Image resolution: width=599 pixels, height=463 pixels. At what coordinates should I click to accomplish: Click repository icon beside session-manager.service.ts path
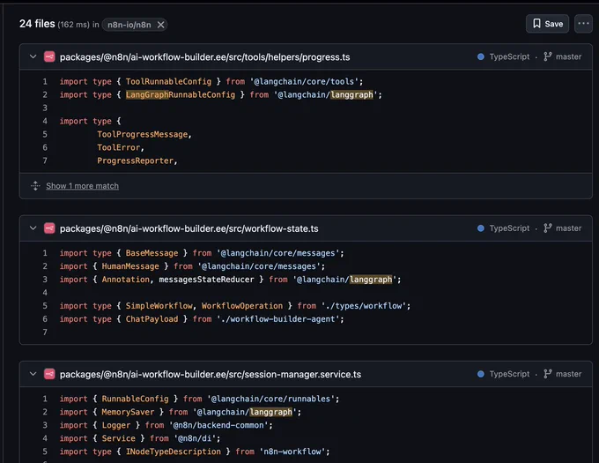pyautogui.click(x=49, y=374)
